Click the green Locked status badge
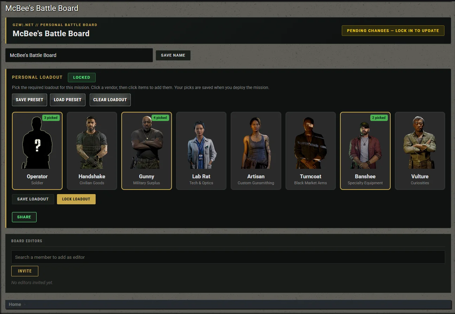 pyautogui.click(x=82, y=77)
